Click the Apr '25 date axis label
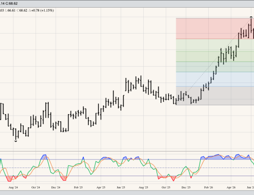The height and width of the screenshot is (195, 254). click(101, 187)
